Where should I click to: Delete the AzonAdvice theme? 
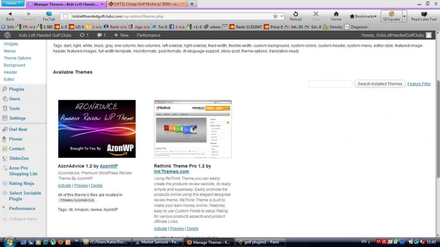(x=96, y=186)
